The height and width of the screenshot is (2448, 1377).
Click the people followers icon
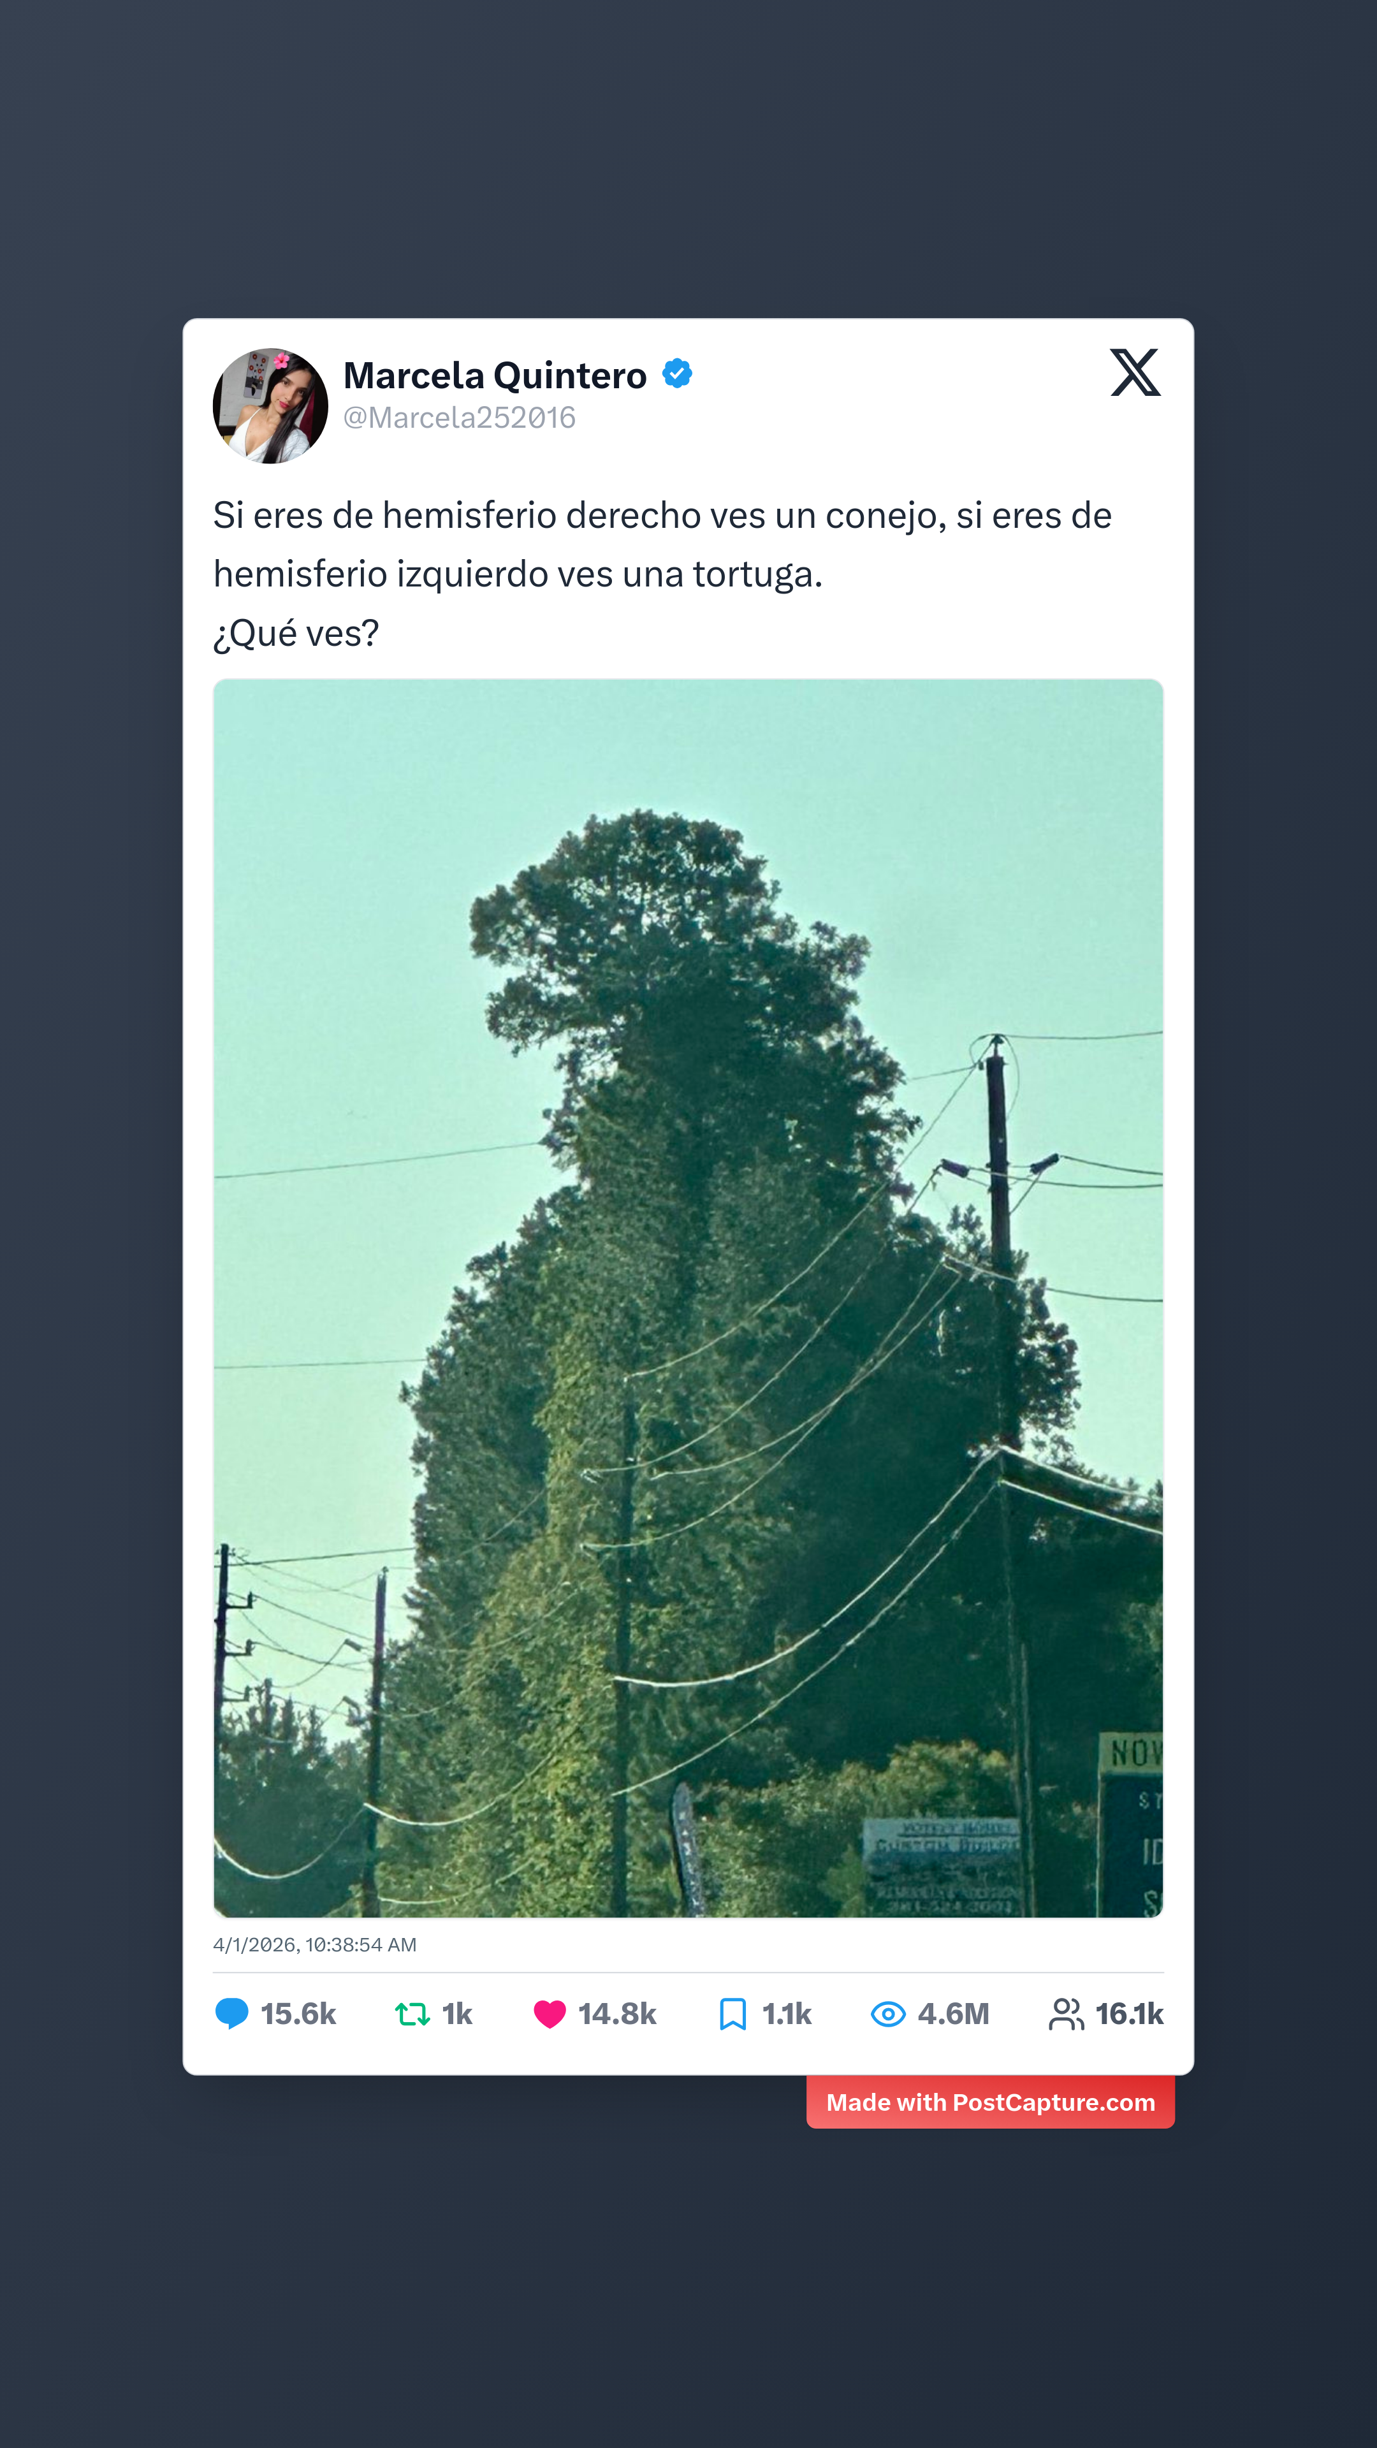point(1067,2014)
